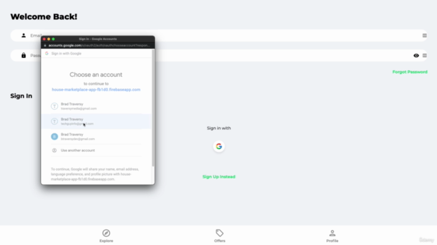
Task: Open the Forgot Password link
Action: click(410, 72)
